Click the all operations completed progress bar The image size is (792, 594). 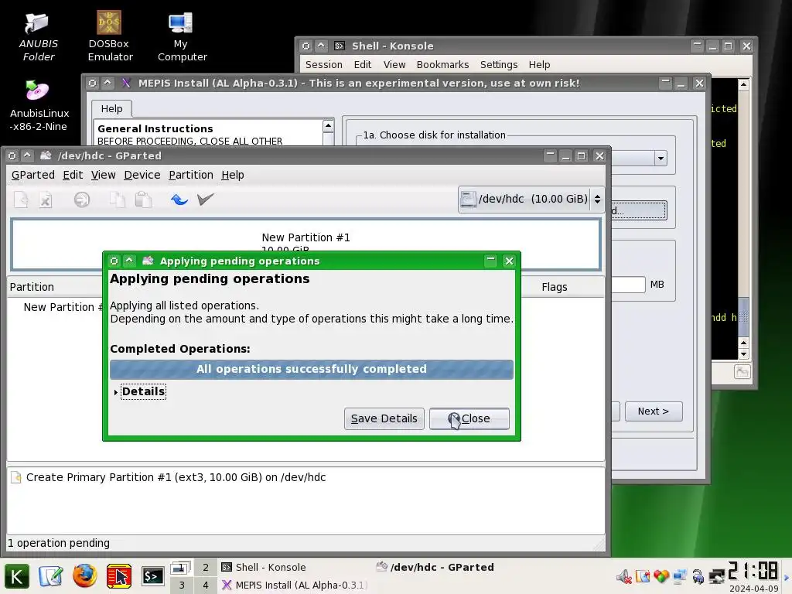click(312, 369)
